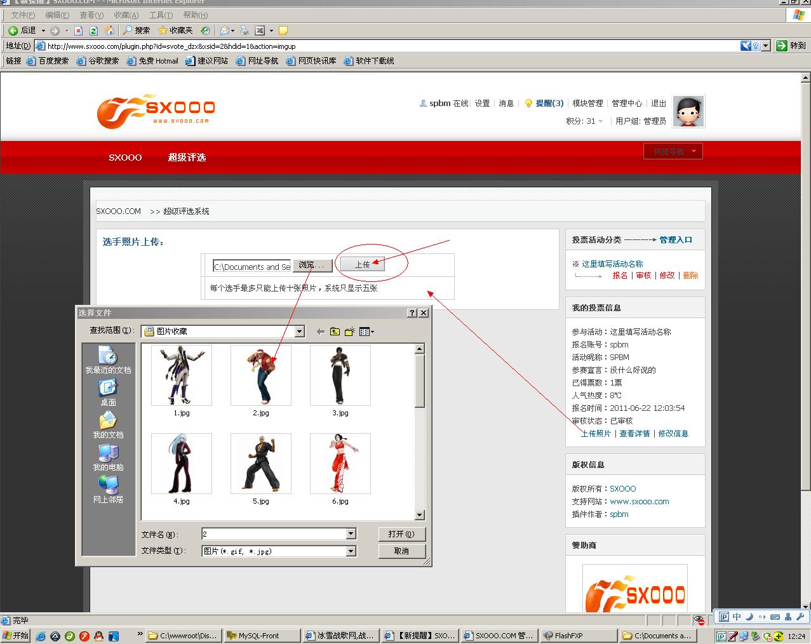This screenshot has width=811, height=644.
Task: Open 我的电脑 in dialog sidebar
Action: tap(108, 457)
